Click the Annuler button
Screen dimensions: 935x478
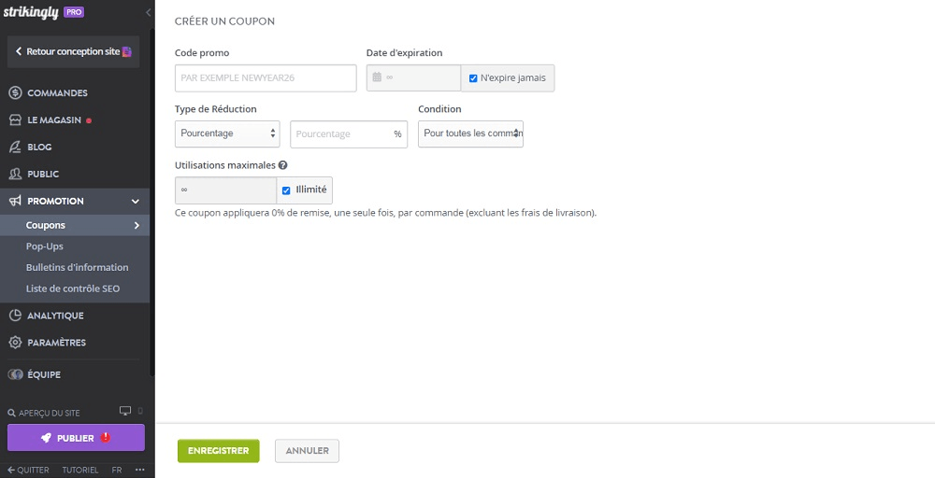tap(307, 451)
